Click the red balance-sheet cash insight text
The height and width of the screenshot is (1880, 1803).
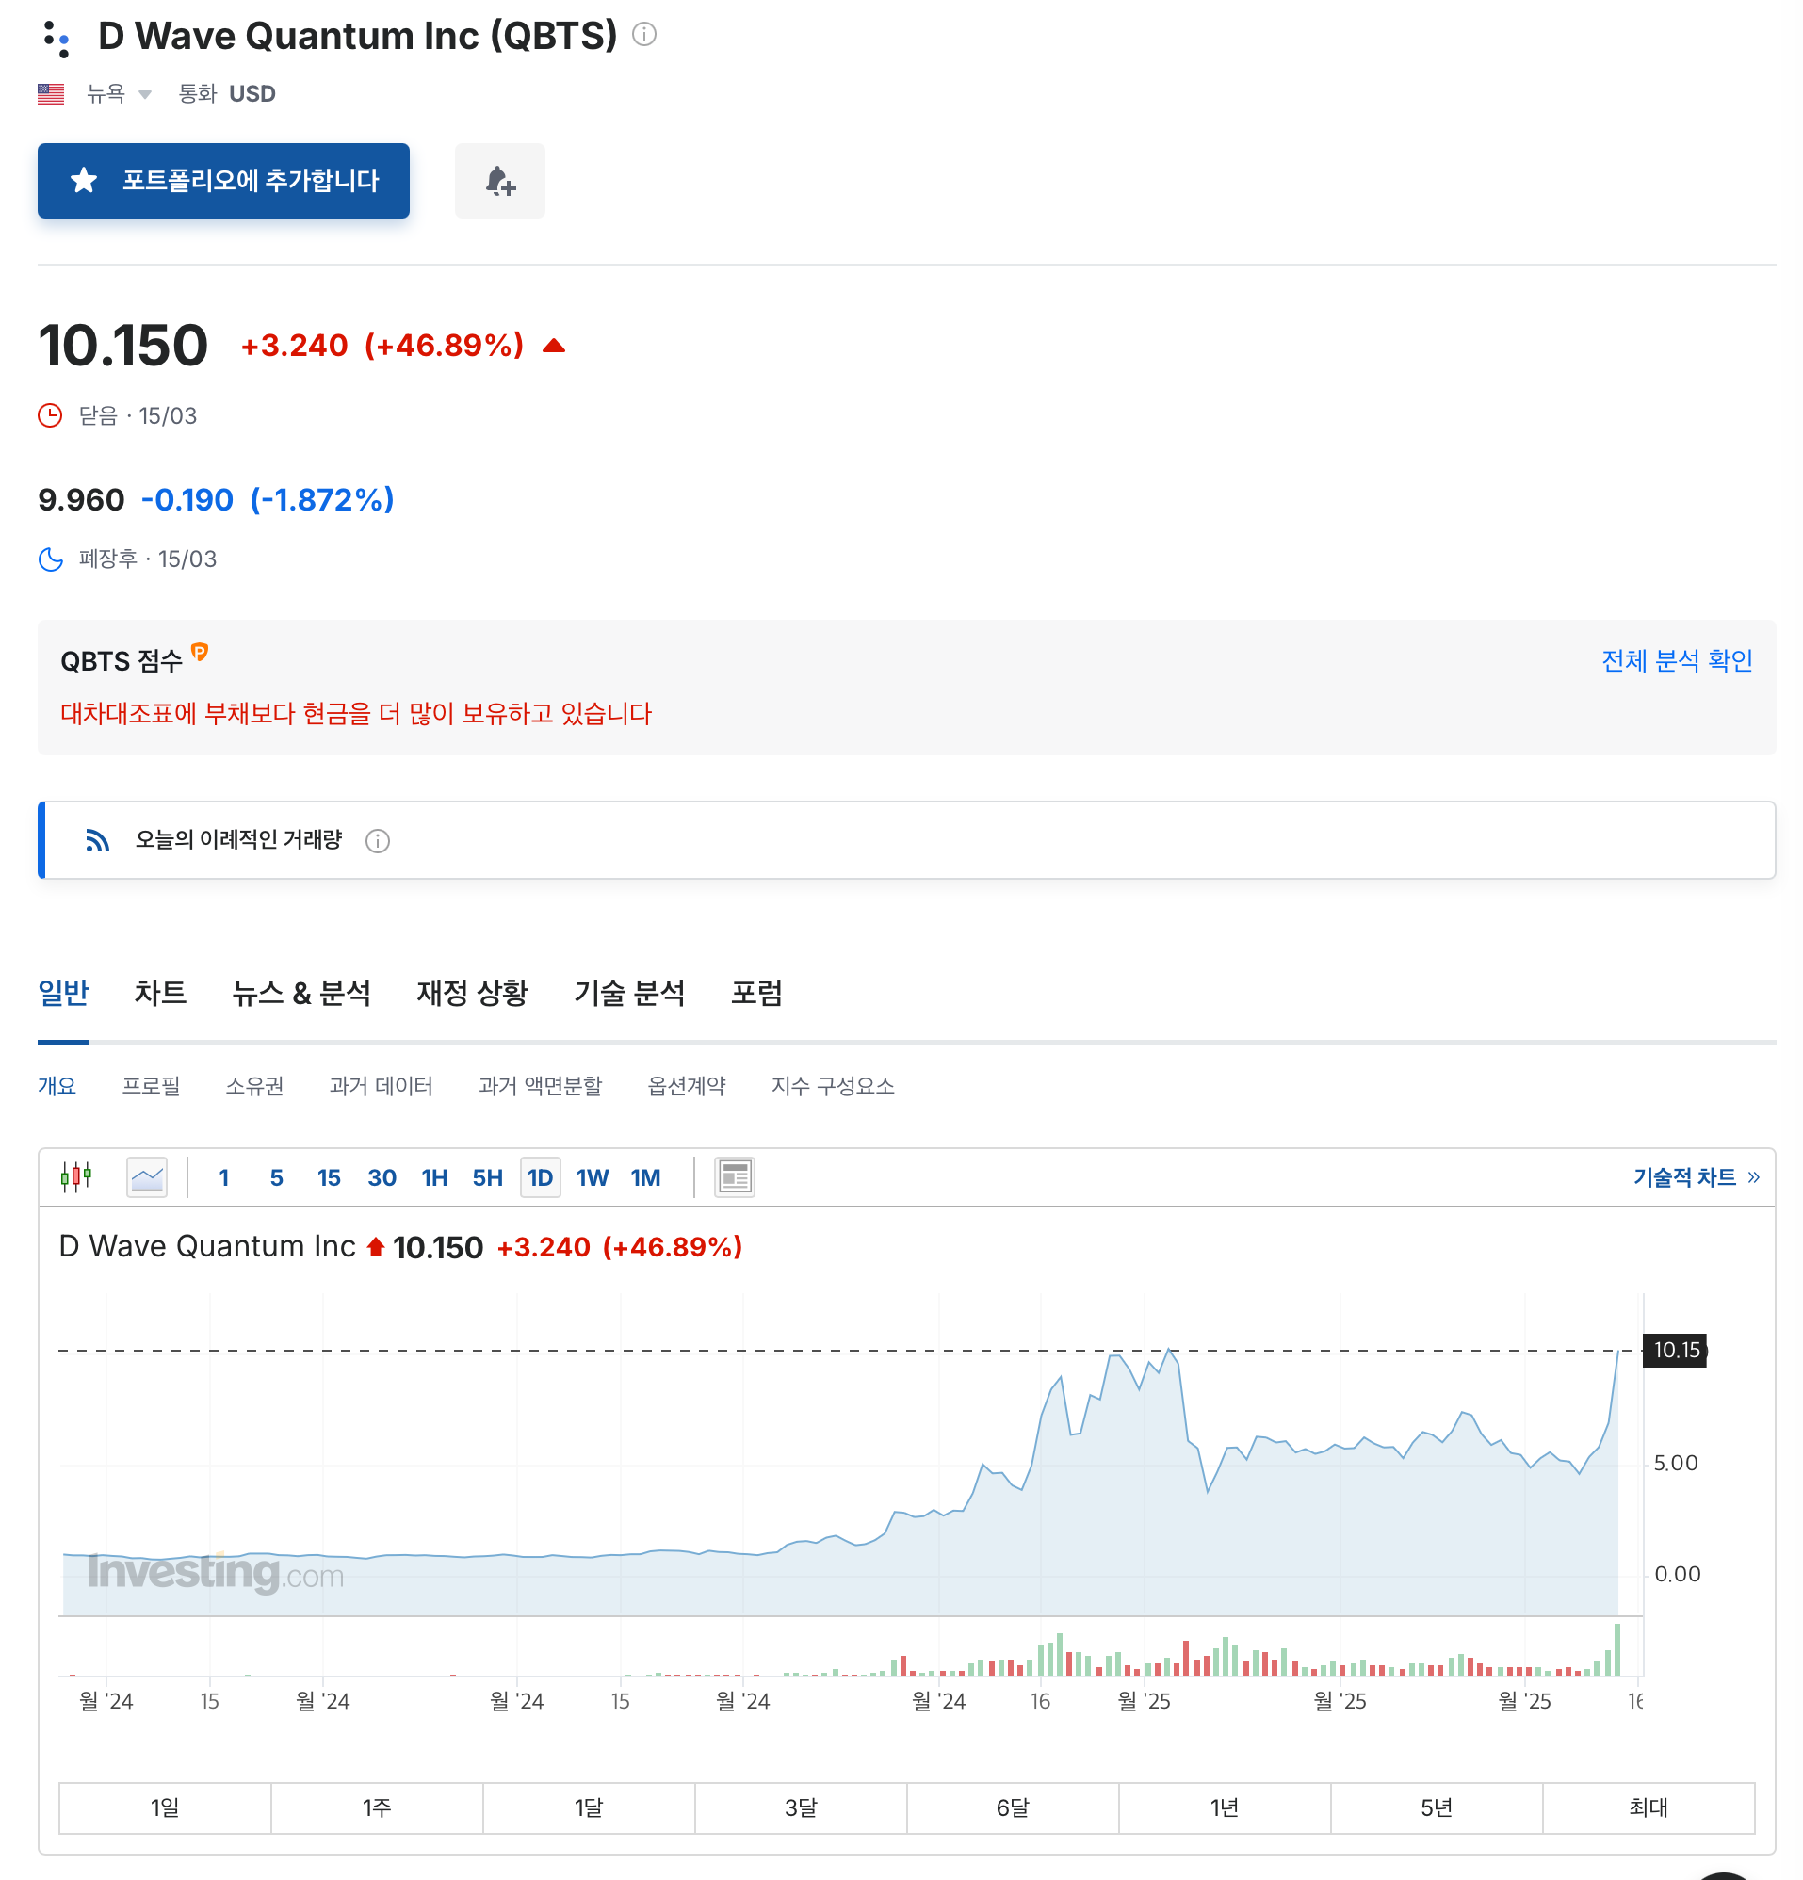pos(356,714)
